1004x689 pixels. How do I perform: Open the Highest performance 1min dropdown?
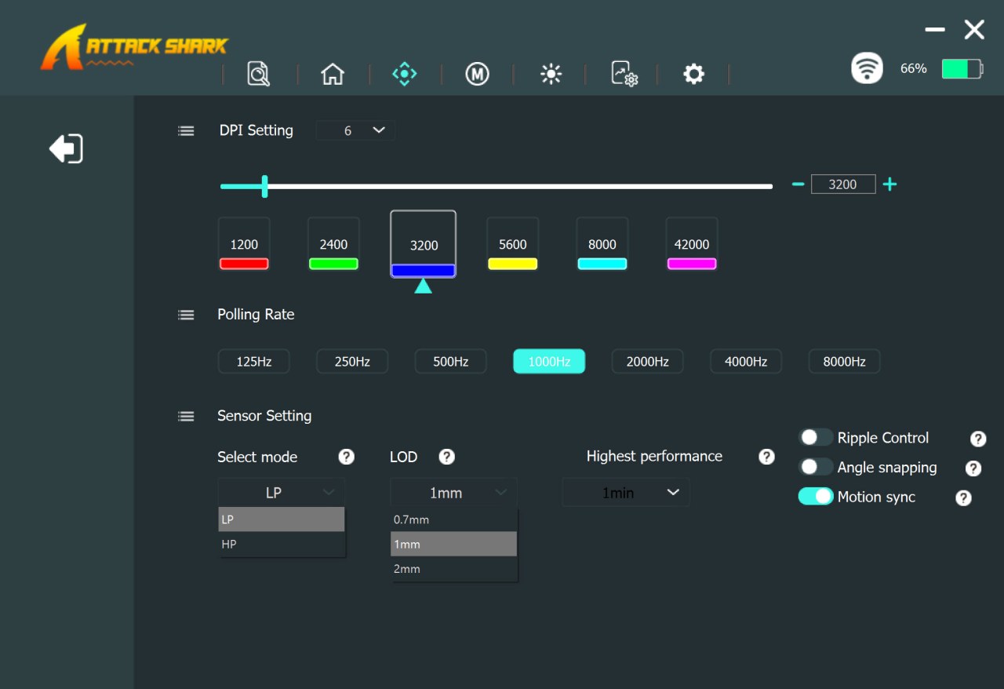(626, 493)
